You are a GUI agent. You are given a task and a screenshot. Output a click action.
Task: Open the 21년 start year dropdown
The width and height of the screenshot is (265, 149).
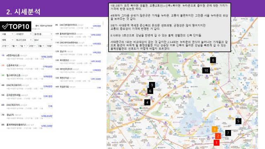click(5, 46)
